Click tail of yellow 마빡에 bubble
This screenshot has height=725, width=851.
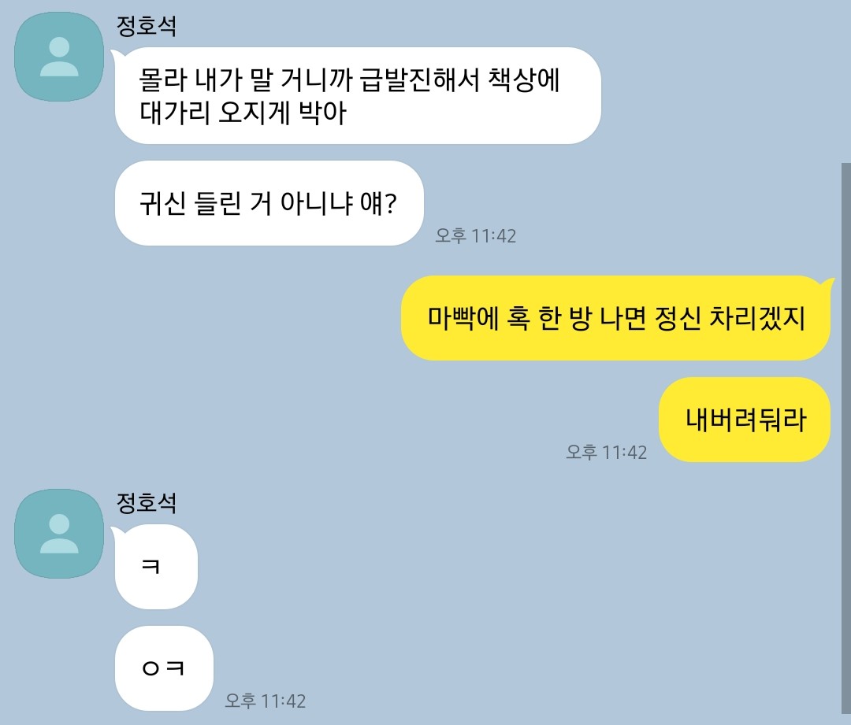(x=828, y=283)
